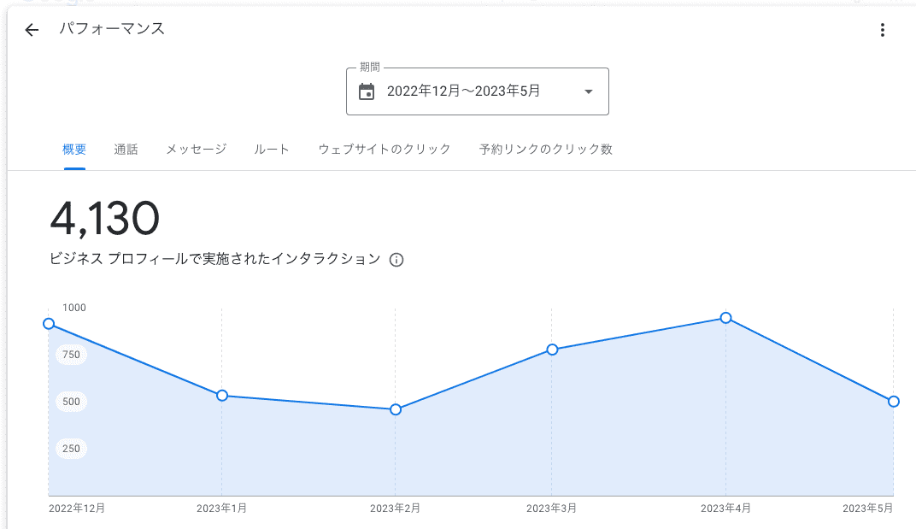
Task: Select the 概要 tab
Action: point(74,150)
